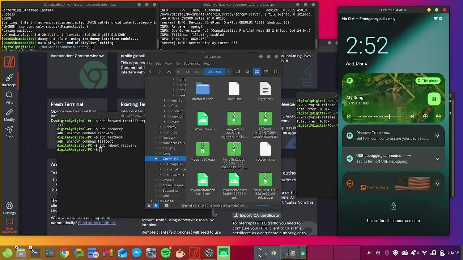Skip to previous track on phone

(x=349, y=116)
